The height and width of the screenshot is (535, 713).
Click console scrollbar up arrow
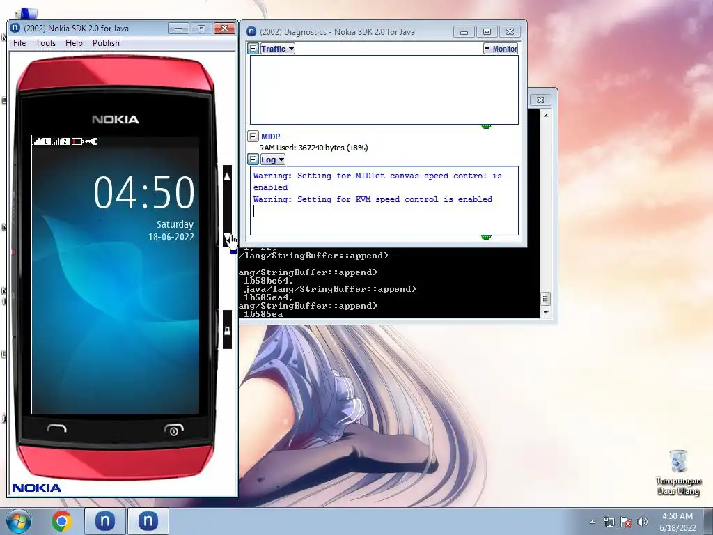546,116
